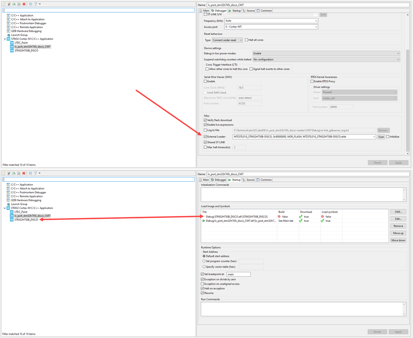Image resolution: width=413 pixels, height=338 pixels.
Task: Toggle Halt on exception checkbox
Action: (x=202, y=288)
